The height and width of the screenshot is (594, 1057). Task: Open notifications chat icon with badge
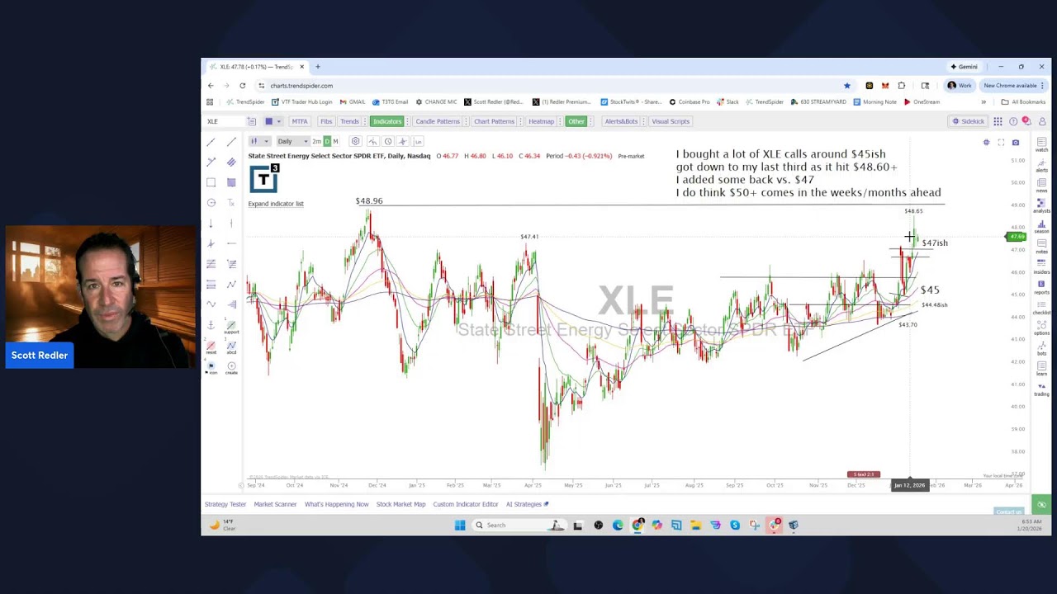pos(1026,121)
